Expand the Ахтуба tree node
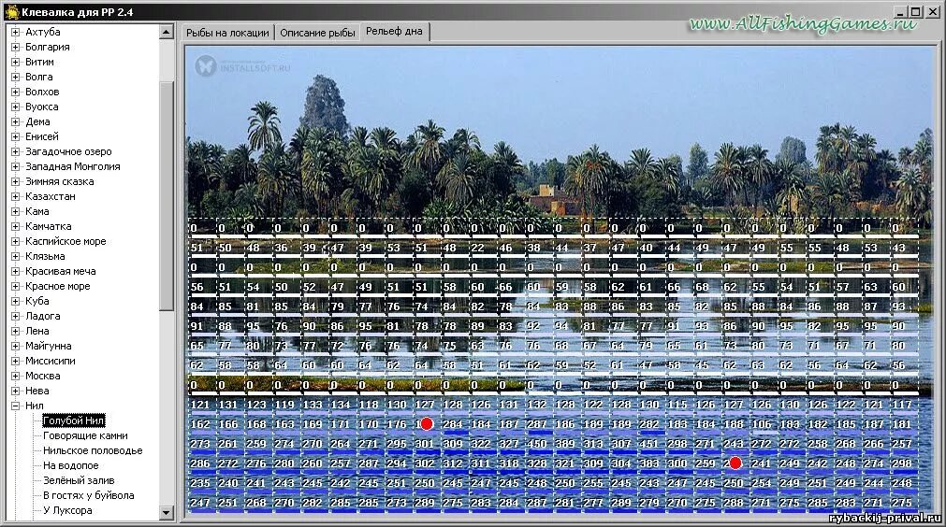This screenshot has height=527, width=946. (15, 32)
